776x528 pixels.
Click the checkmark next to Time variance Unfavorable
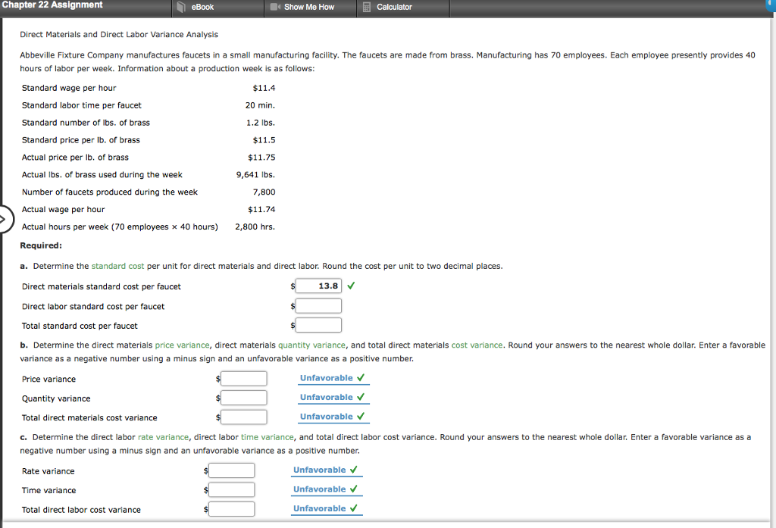tap(353, 489)
